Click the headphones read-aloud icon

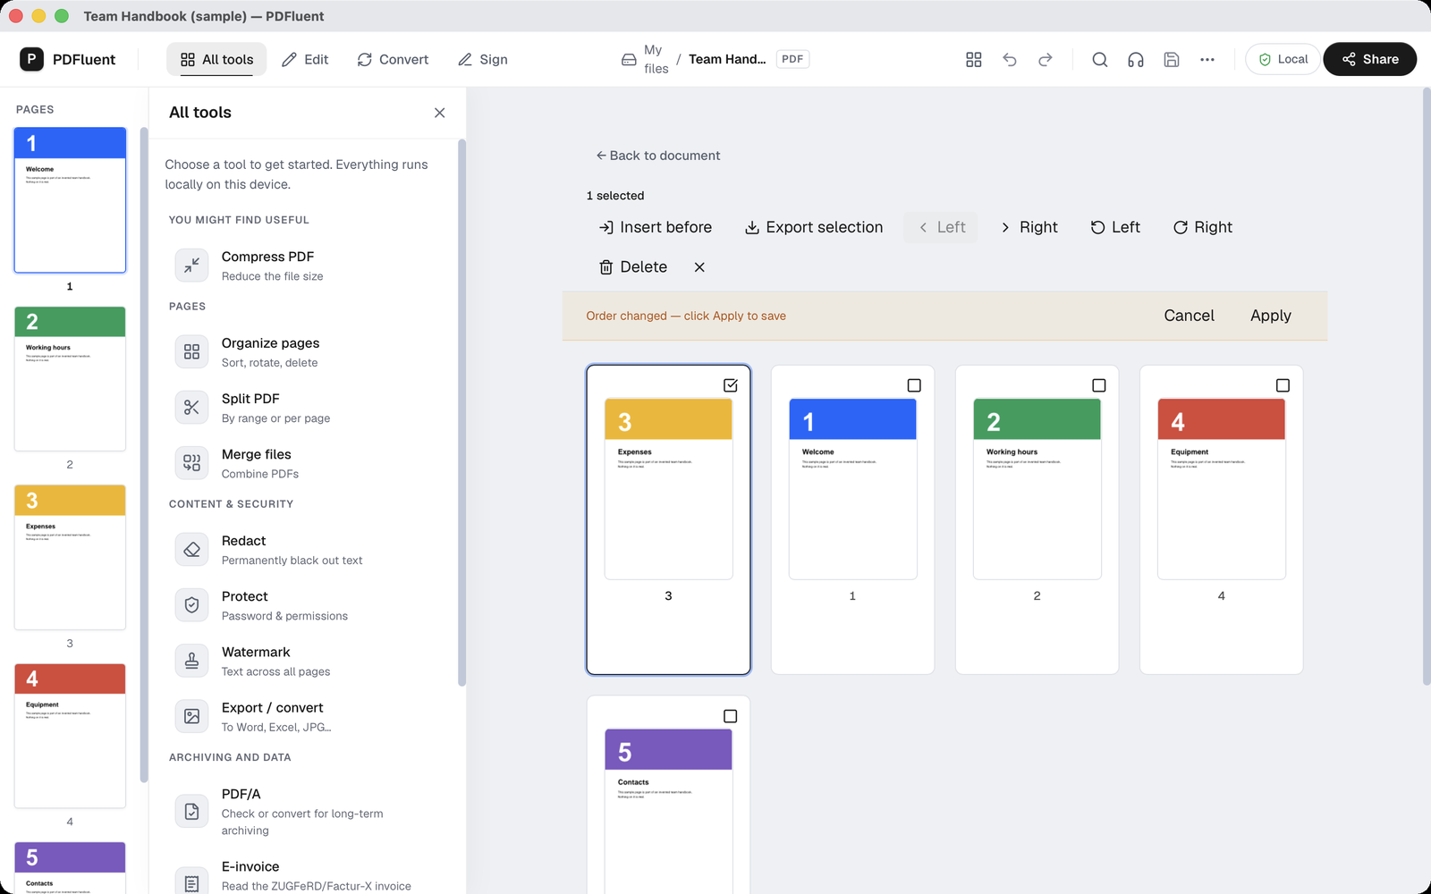click(1136, 59)
